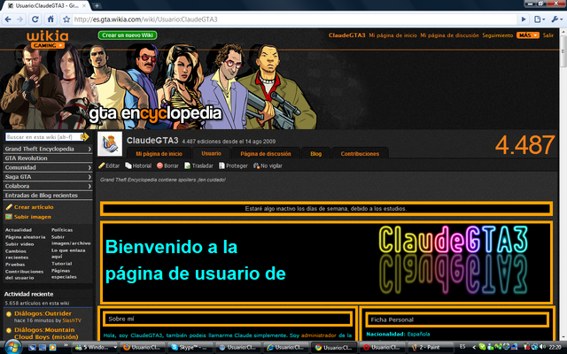The width and height of the screenshot is (567, 354).
Task: Switch to Opera window in taskbar
Action: coord(384,347)
